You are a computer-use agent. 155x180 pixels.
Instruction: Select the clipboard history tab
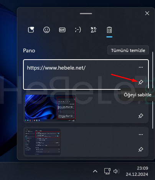click(x=109, y=30)
